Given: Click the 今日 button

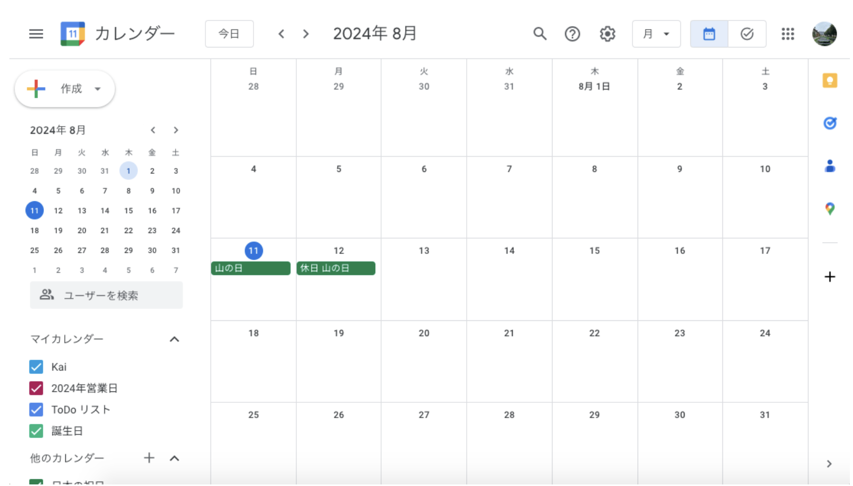Looking at the screenshot, I should click(229, 34).
